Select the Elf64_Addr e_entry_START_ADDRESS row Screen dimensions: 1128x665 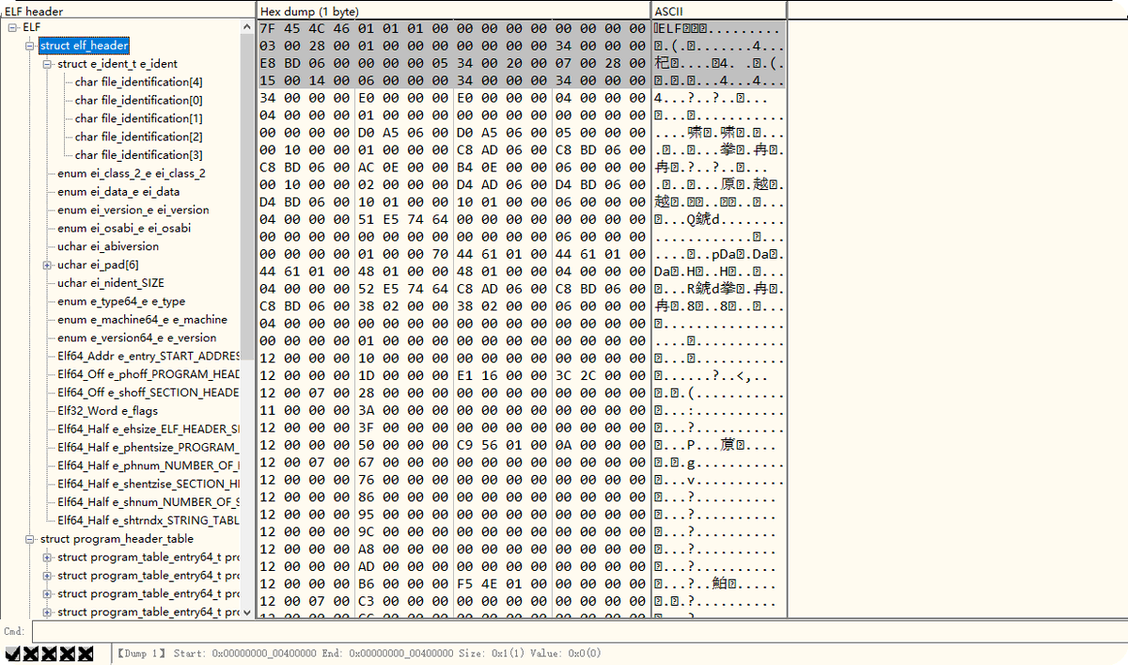pyautogui.click(x=149, y=356)
